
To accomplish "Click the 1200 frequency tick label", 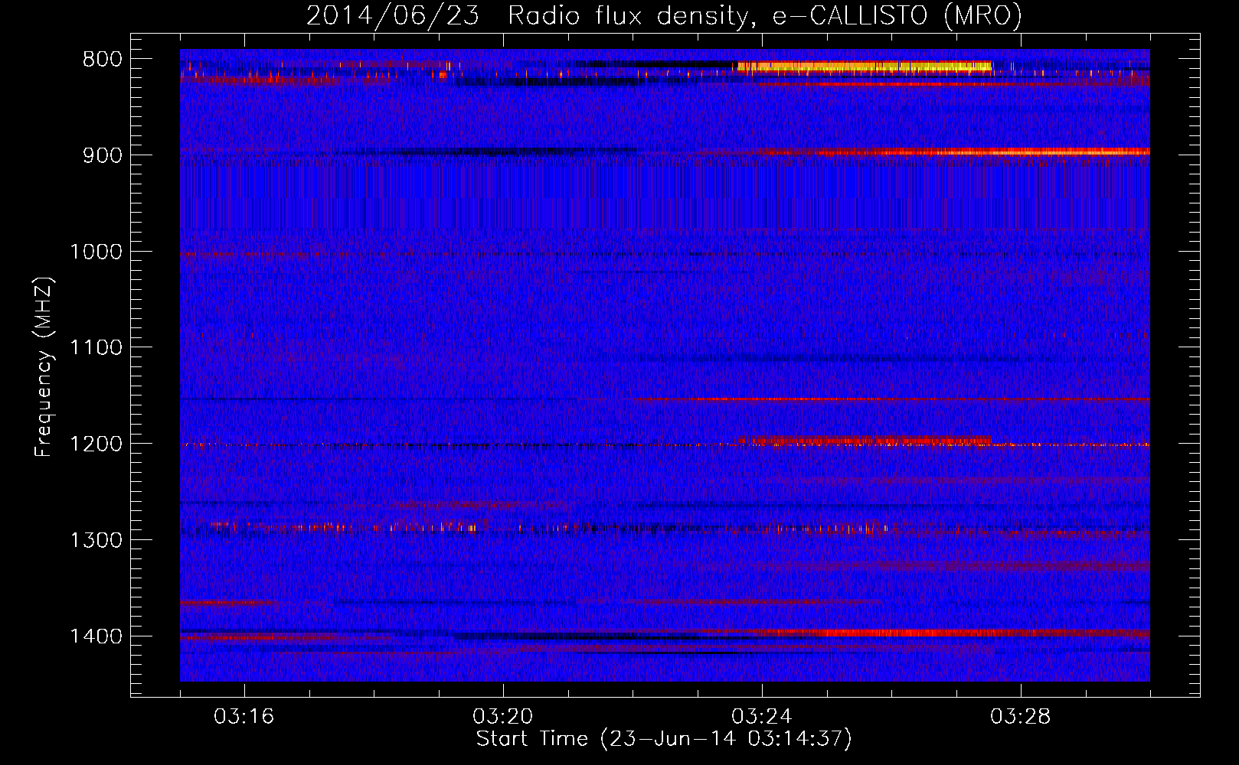I will (x=96, y=444).
